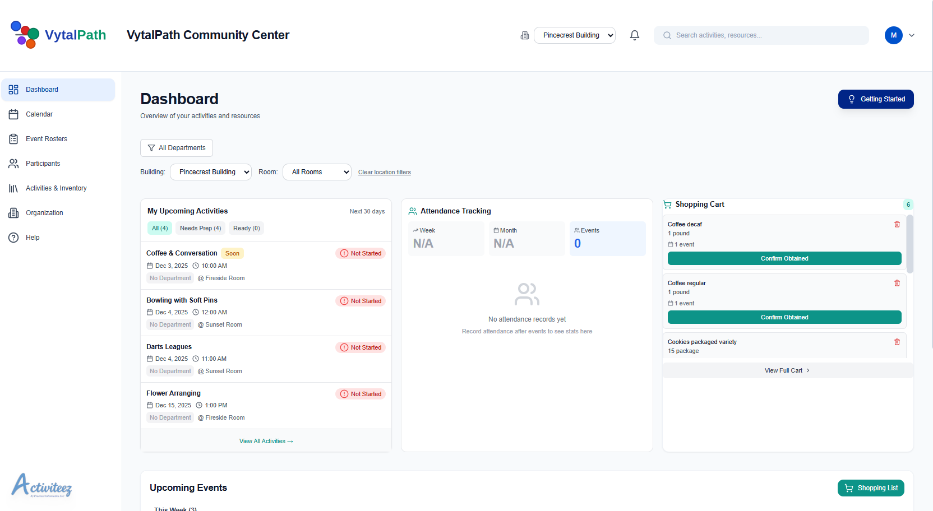Click the notification bell icon

[634, 35]
